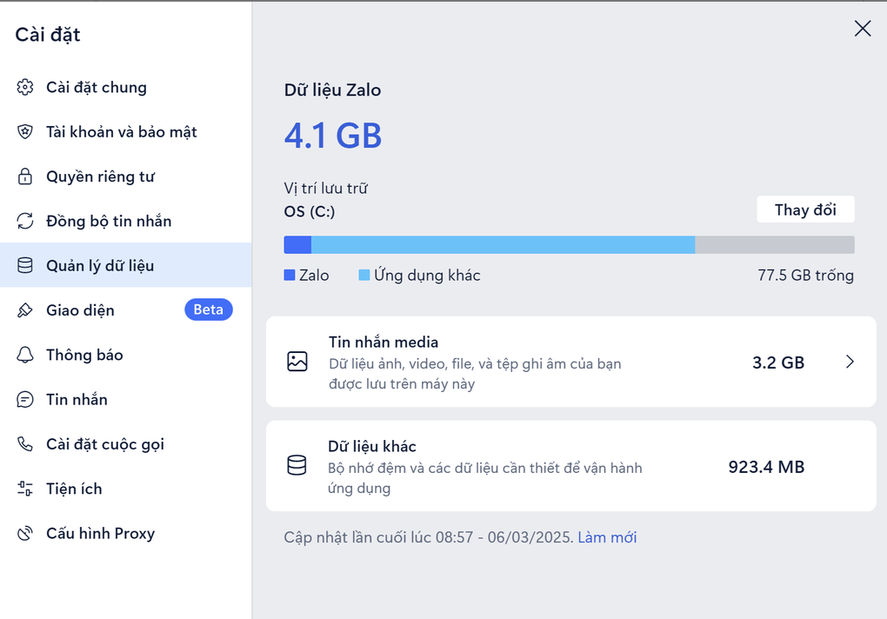Screen dimensions: 887x619
Task: Click the database icon in Dữ liệu khác card
Action: pyautogui.click(x=297, y=466)
